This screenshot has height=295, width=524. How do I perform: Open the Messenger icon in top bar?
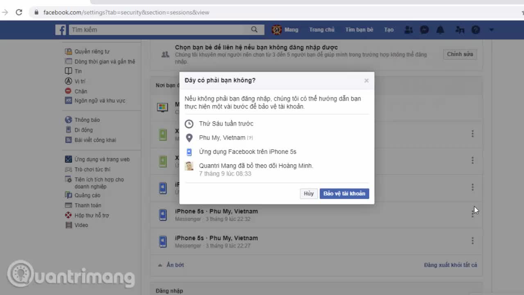point(425,29)
